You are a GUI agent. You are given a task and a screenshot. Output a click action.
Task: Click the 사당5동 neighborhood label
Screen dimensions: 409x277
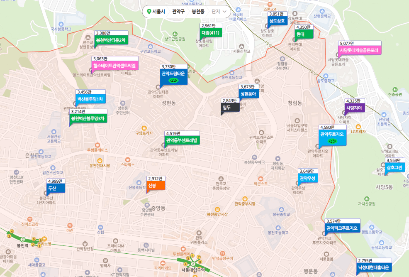384,187
